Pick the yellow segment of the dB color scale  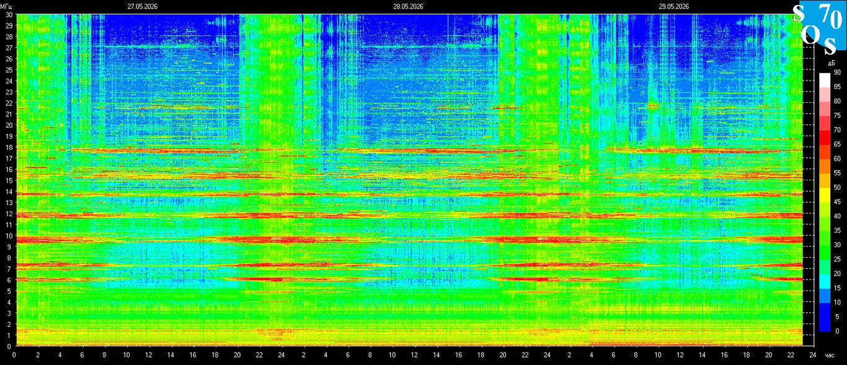[x=825, y=195]
